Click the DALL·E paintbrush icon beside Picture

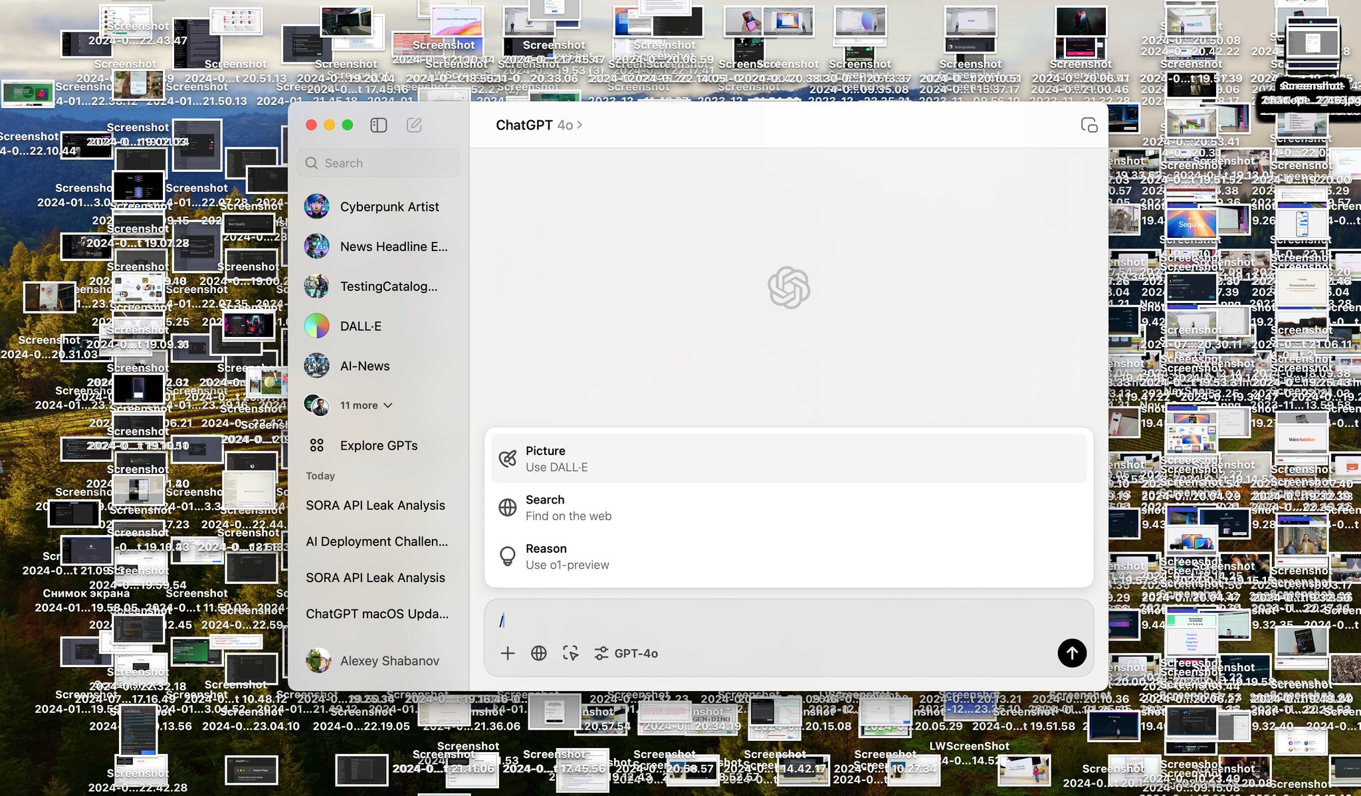coord(508,458)
